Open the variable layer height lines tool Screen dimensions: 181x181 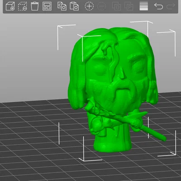click(144, 6)
